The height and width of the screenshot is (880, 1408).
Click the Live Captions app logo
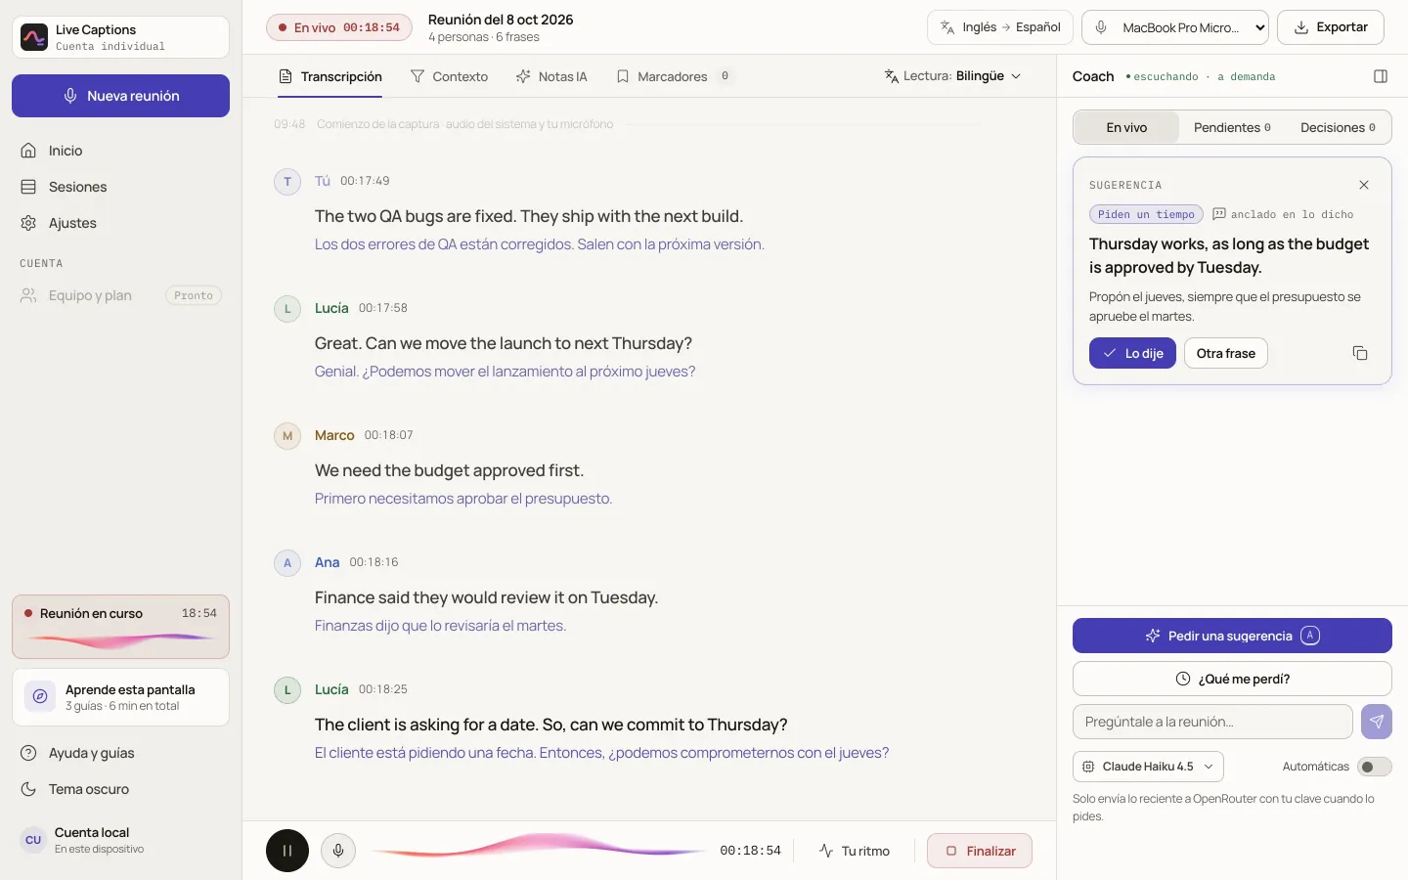coord(34,37)
